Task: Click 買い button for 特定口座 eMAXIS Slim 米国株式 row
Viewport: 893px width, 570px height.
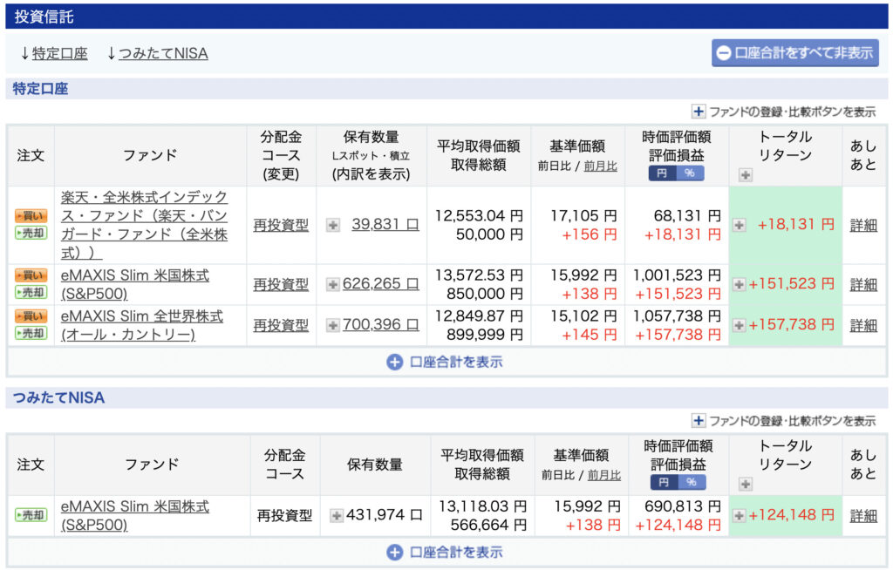Action: 31,275
